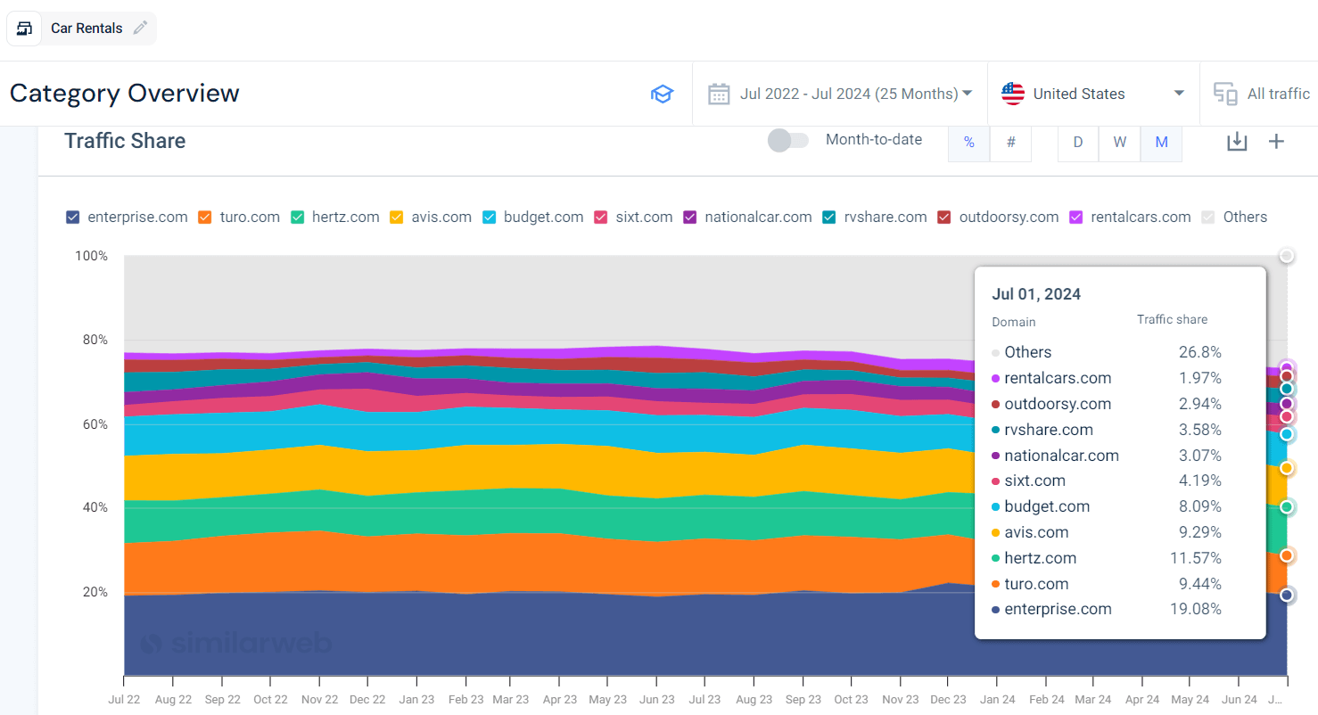
Task: Click the percentage view button
Action: [969, 142]
